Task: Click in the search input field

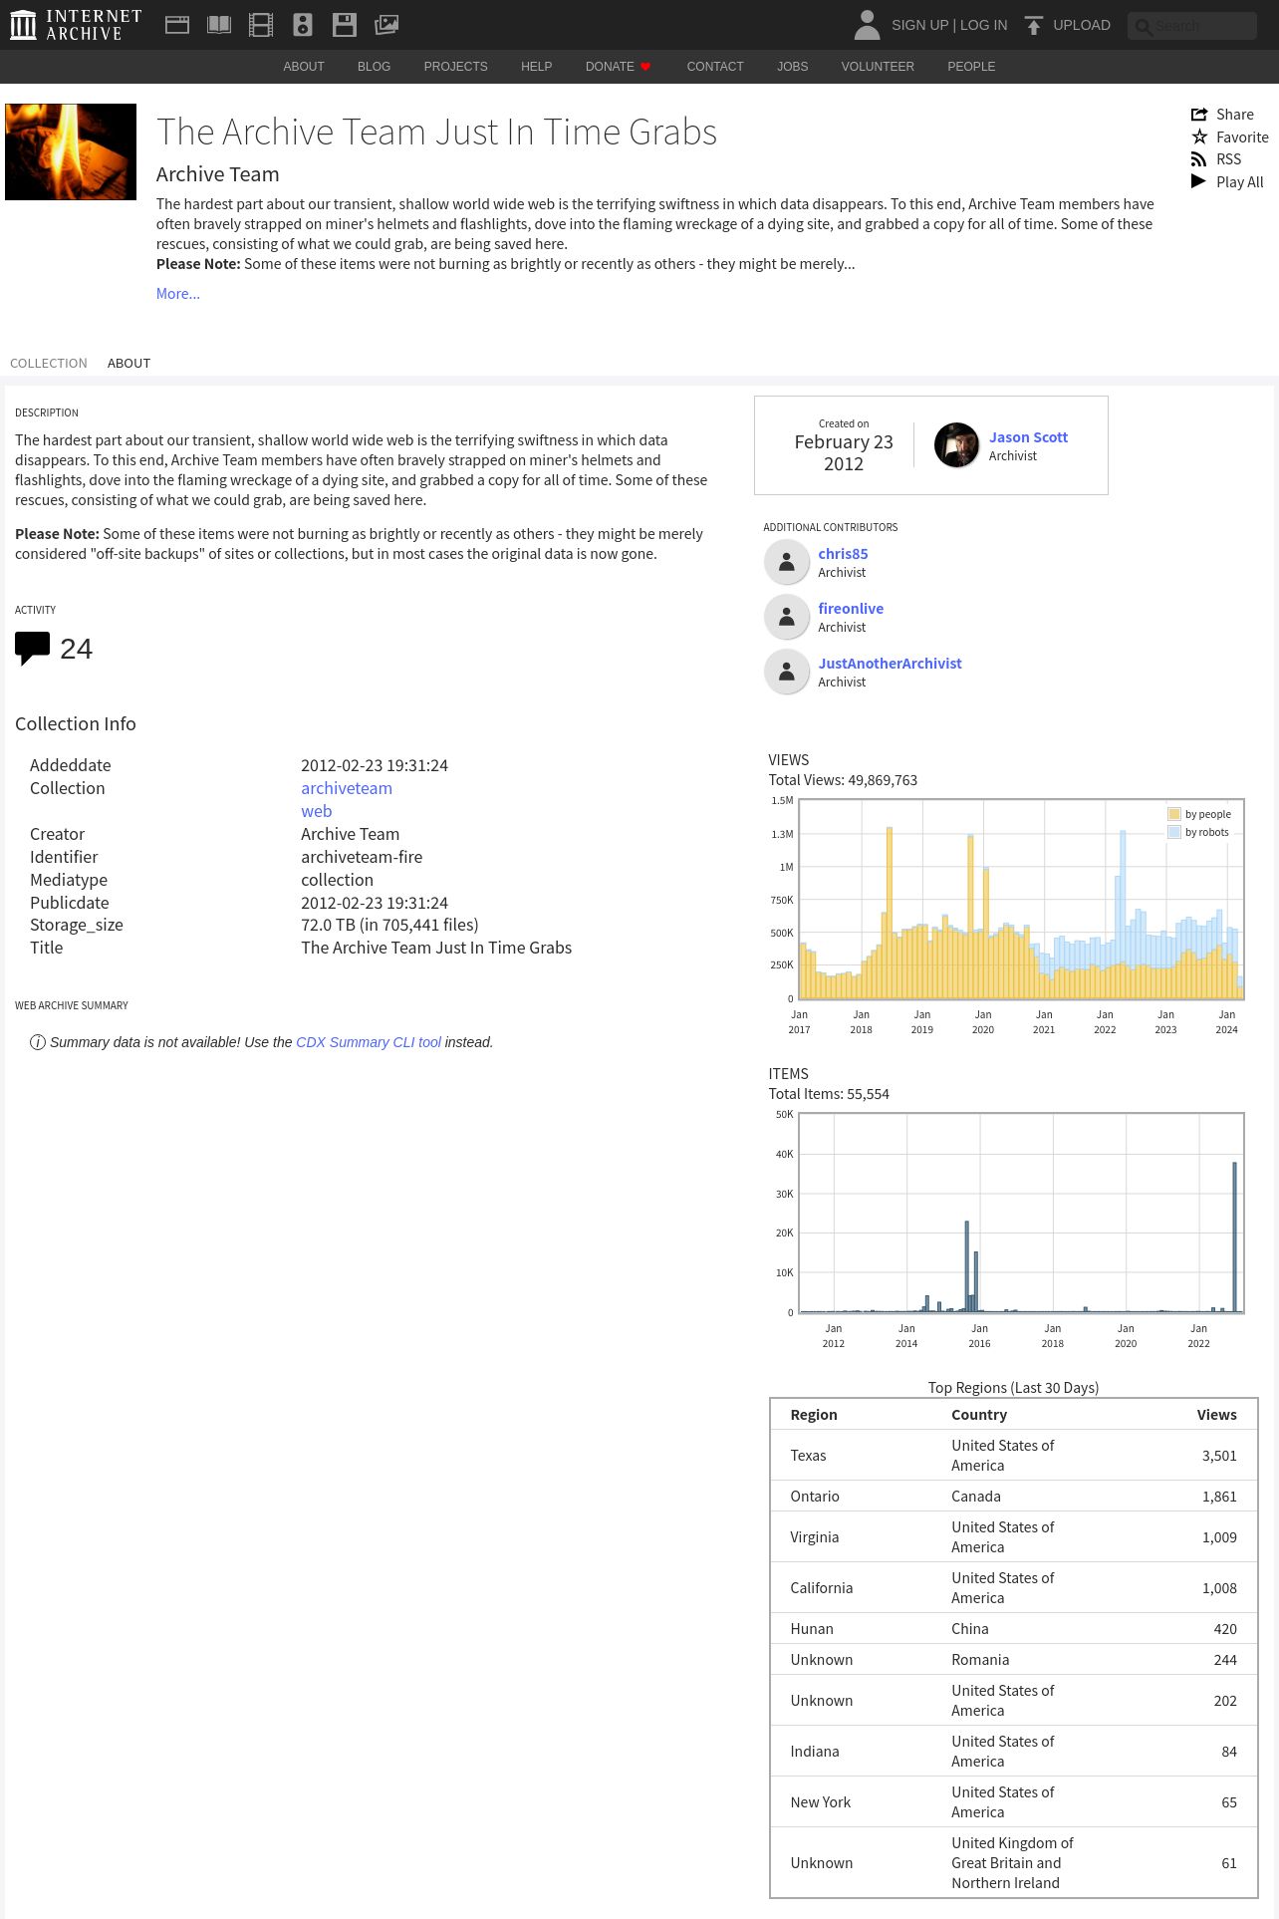Action: click(x=1193, y=26)
